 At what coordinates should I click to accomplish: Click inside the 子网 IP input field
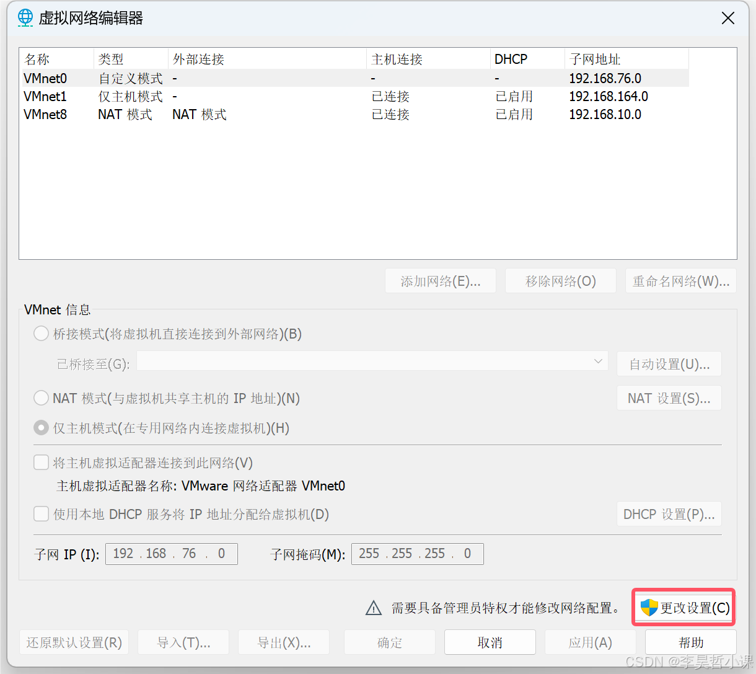click(171, 553)
